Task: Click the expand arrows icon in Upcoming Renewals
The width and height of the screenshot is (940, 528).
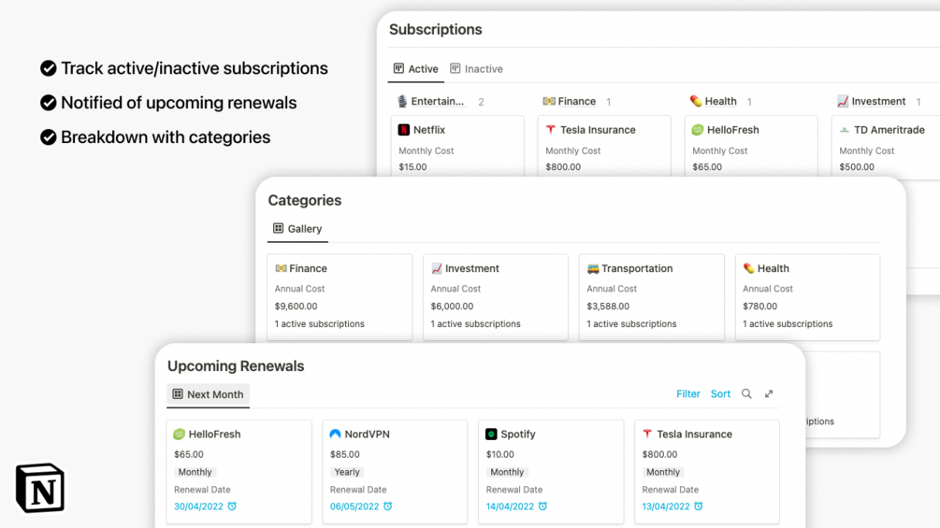Action: tap(769, 394)
